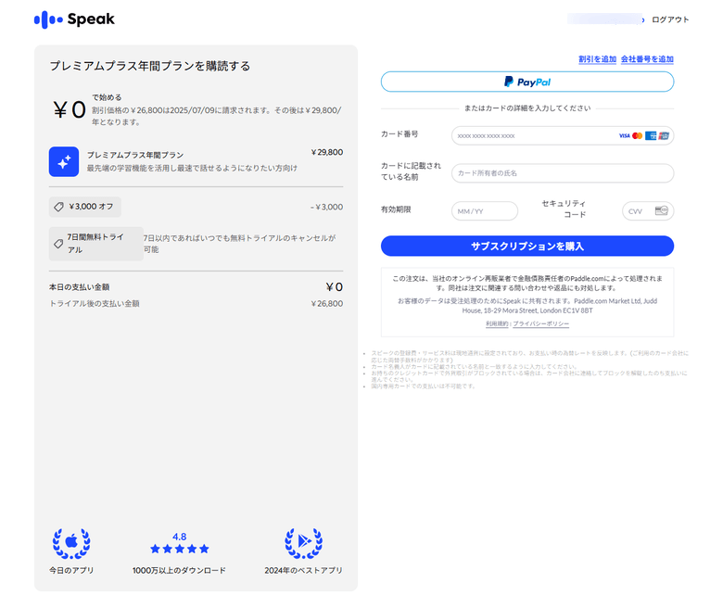Image resolution: width=723 pixels, height=595 pixels.
Task: Click the heading プレミアムプラス年間プランを購読する
Action: click(x=150, y=66)
